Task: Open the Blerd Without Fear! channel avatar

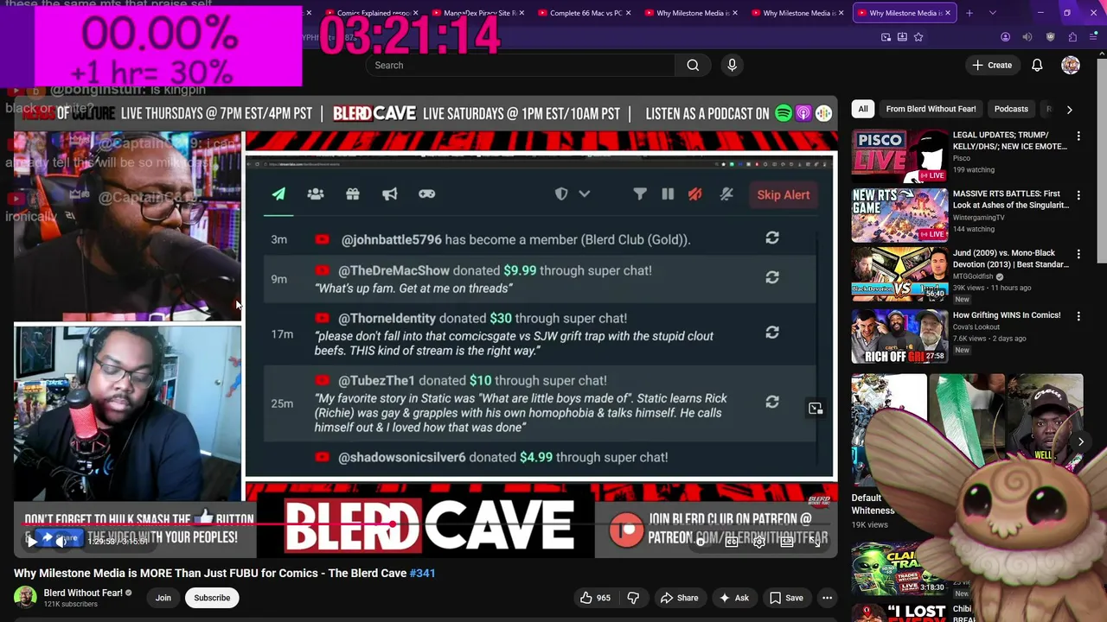Action: click(x=25, y=597)
